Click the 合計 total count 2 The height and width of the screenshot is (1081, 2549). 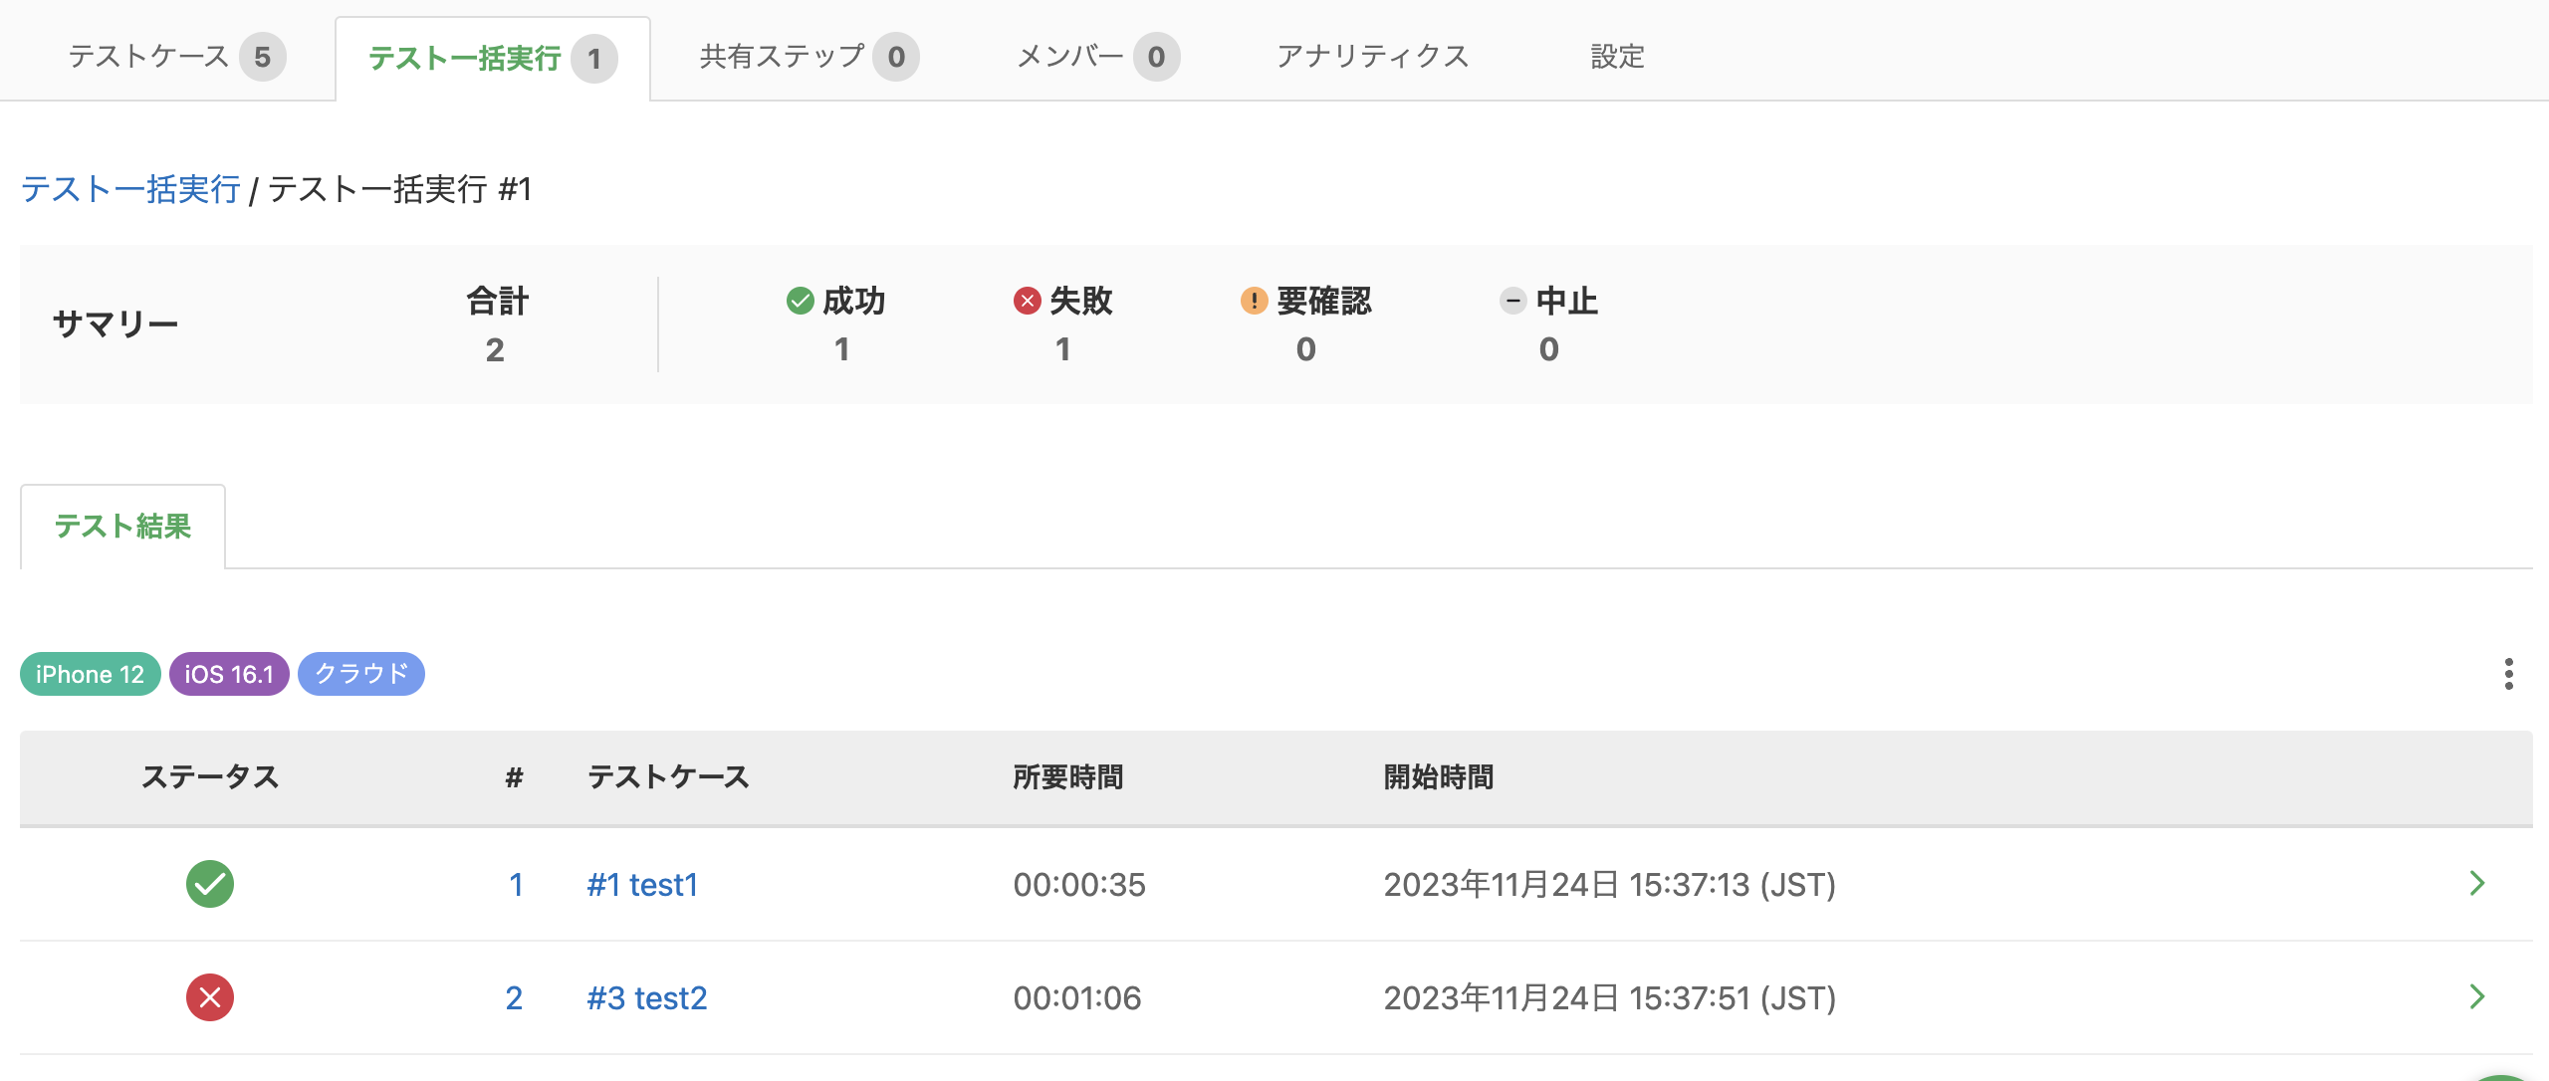tap(495, 349)
